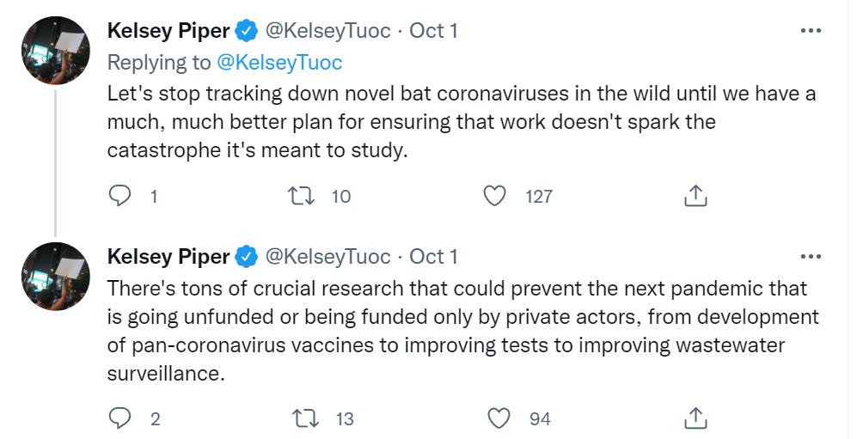
Task: Open Kelsey Piper's name on first tweet
Action: click(x=168, y=31)
